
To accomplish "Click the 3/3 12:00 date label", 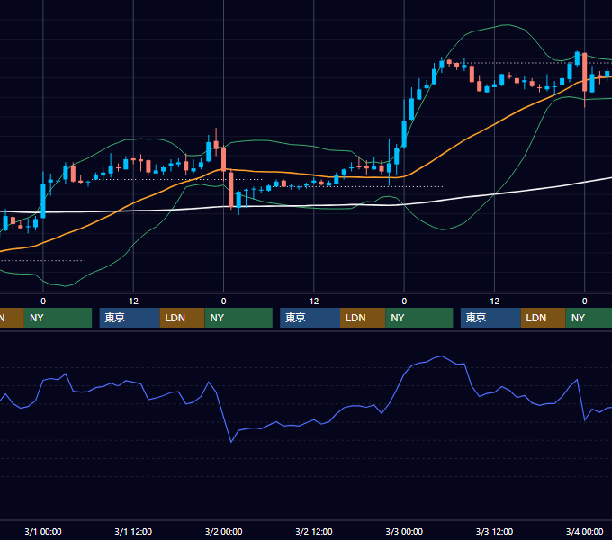I will point(494,531).
